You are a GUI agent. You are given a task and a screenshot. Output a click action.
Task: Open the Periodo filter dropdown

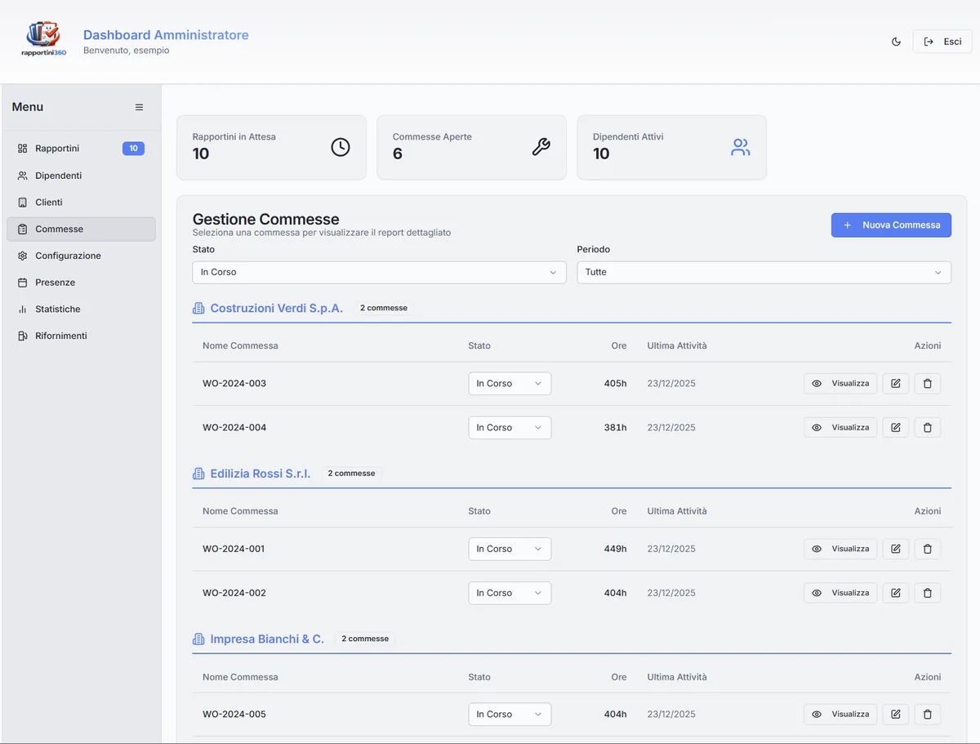click(764, 272)
